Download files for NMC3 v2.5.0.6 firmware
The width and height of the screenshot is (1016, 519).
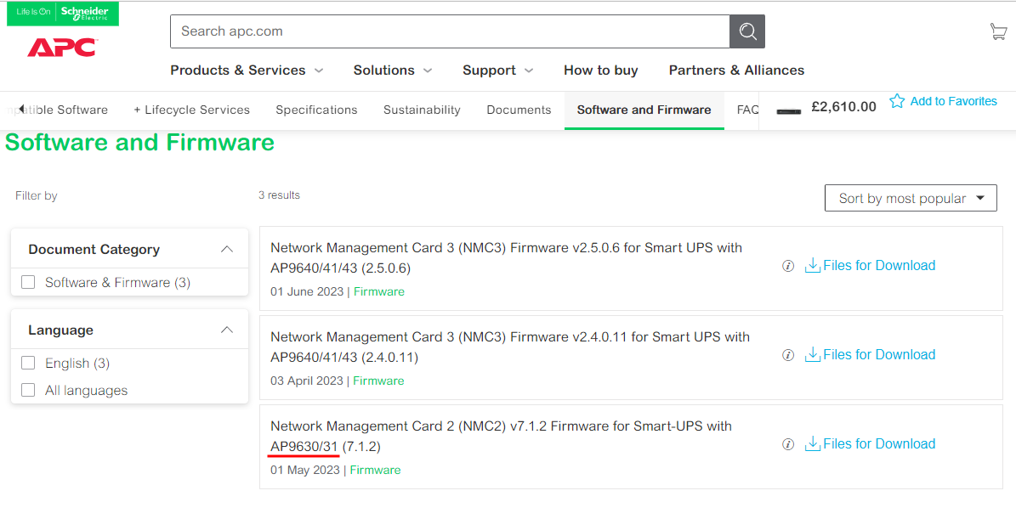[x=870, y=265]
